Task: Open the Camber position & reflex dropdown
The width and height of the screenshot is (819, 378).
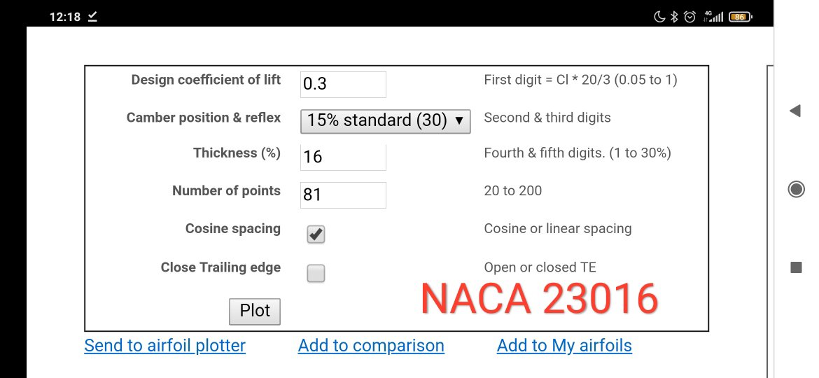Action: (385, 120)
